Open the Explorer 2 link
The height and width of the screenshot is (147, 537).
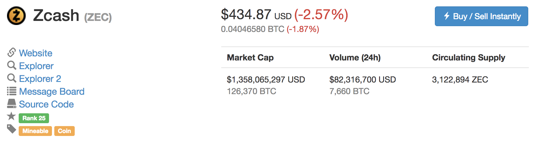[x=40, y=79]
